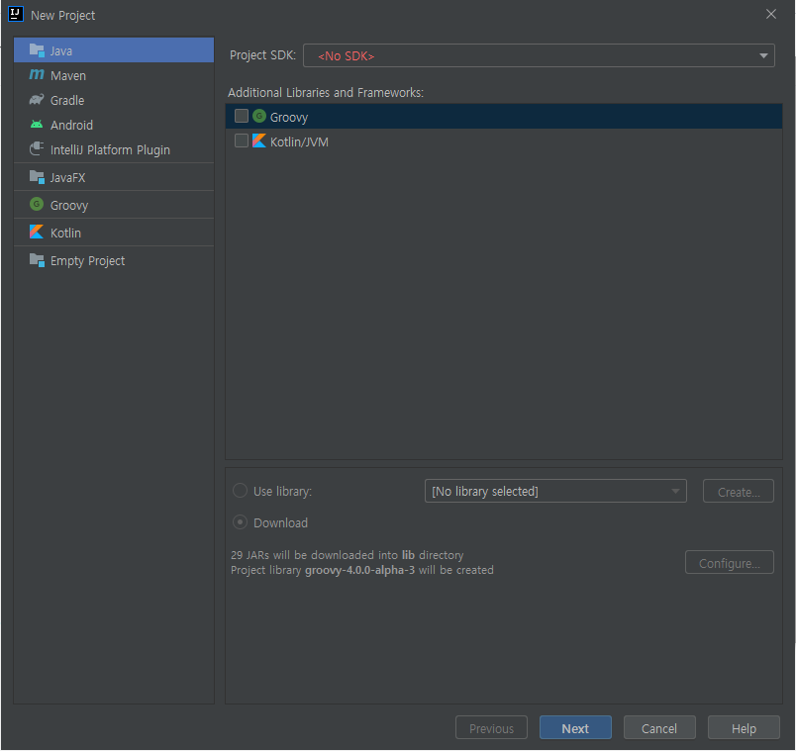Image resolution: width=796 pixels, height=751 pixels.
Task: Click the Next button
Action: pos(575,727)
